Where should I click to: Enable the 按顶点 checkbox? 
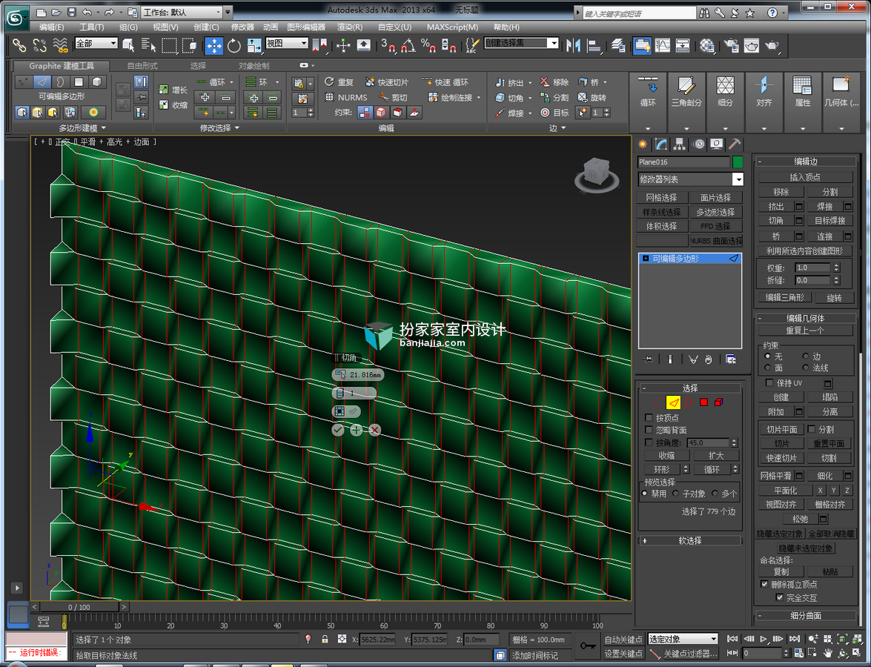coord(649,418)
